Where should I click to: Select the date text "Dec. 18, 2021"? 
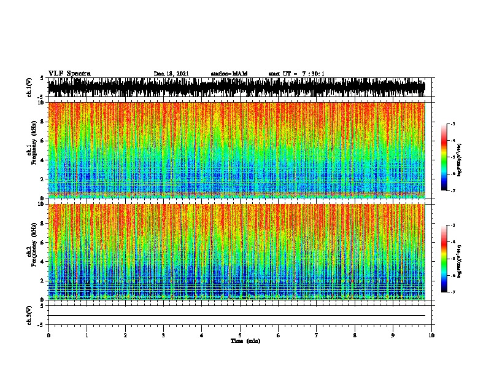point(171,74)
